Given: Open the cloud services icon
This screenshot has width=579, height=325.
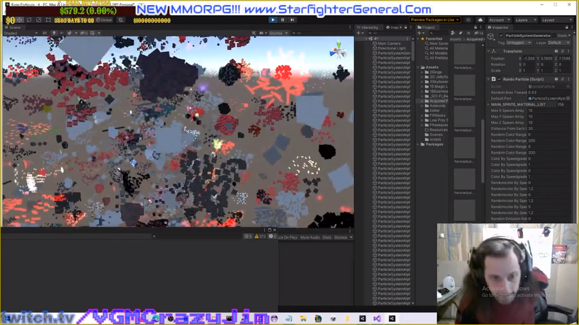Looking at the screenshot, I should coord(480,20).
